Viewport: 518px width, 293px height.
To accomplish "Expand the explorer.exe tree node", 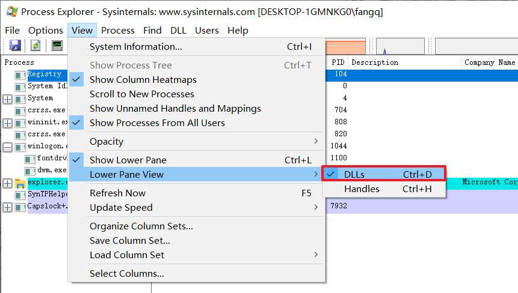I will pyautogui.click(x=8, y=183).
